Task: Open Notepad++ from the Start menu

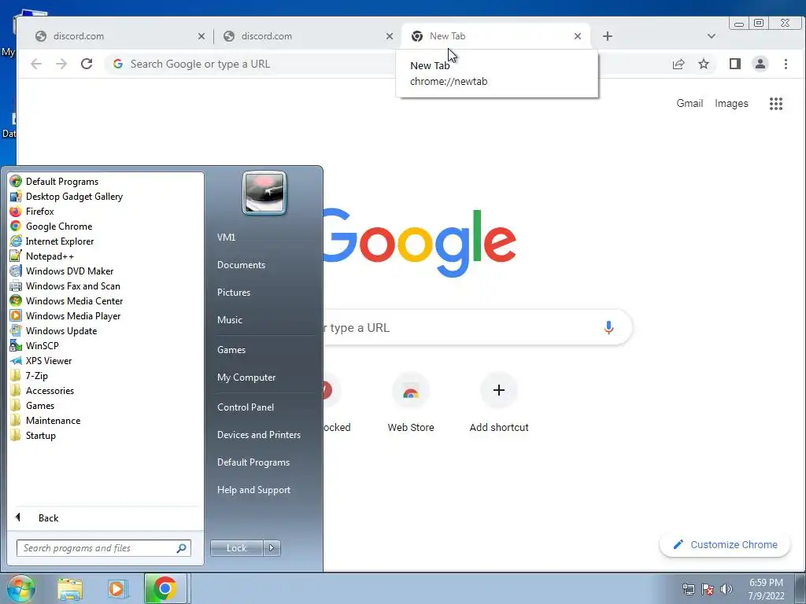Action: (105, 256)
